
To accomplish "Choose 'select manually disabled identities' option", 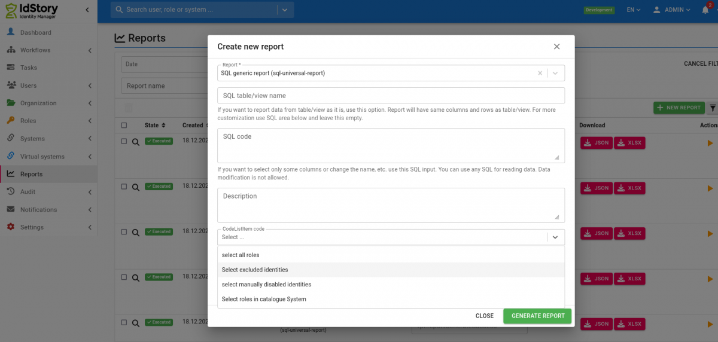I will pos(391,285).
